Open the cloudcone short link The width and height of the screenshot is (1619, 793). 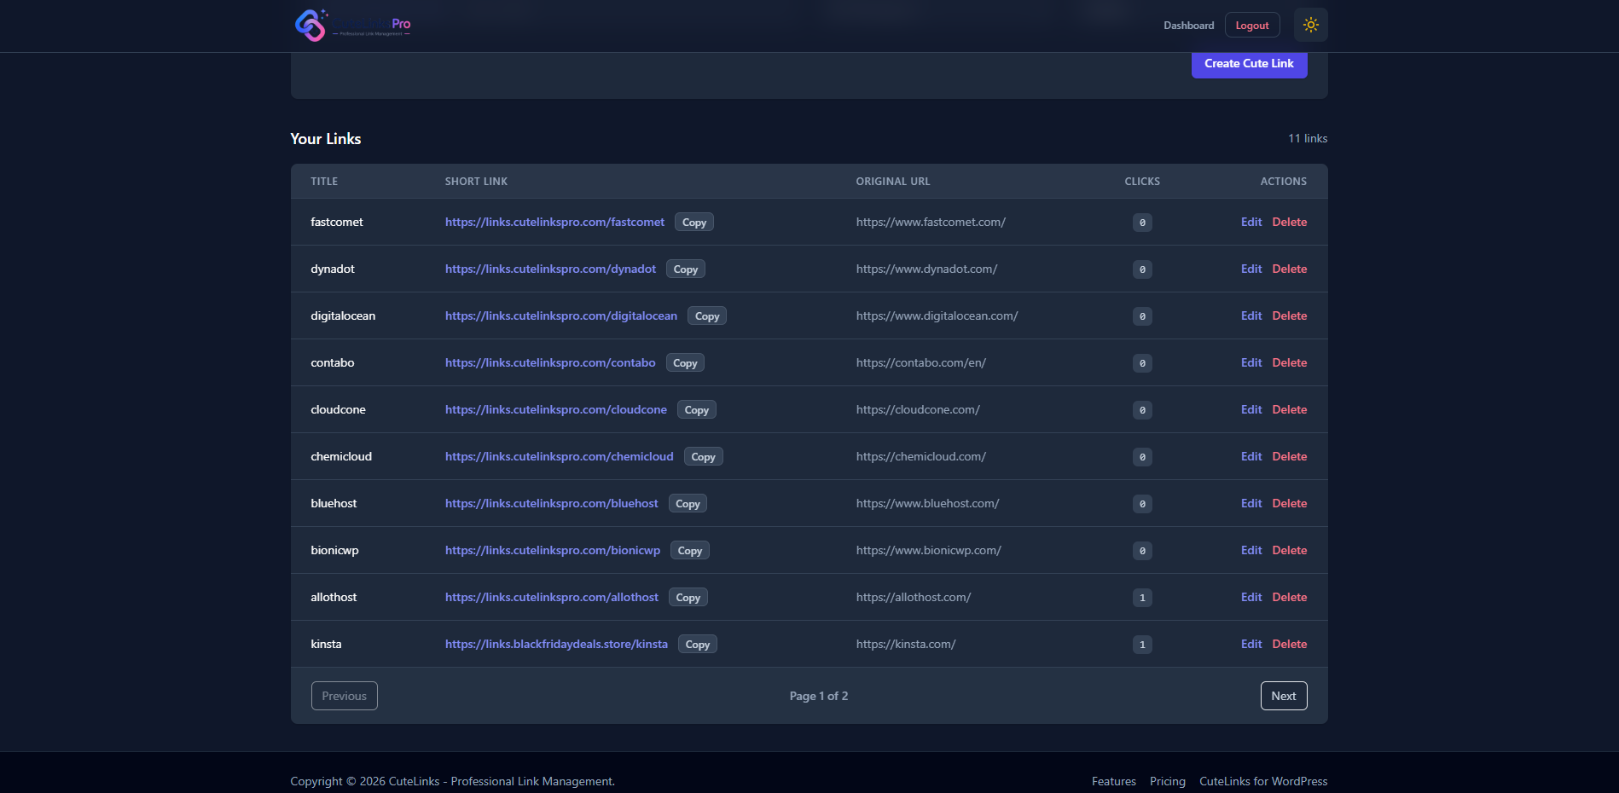[556, 409]
